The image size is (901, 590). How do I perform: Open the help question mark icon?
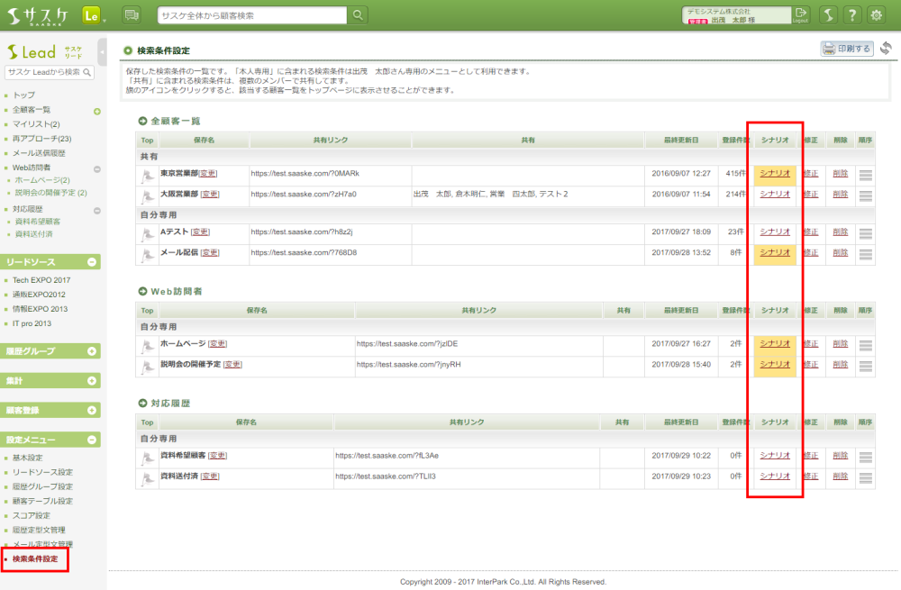tap(851, 15)
